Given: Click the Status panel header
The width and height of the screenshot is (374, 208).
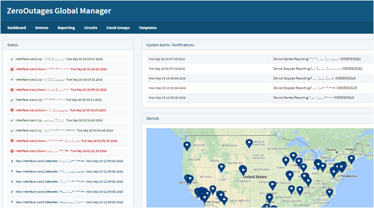Looking at the screenshot, I should (x=68, y=45).
